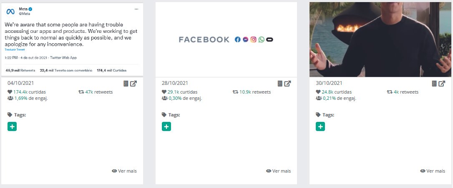Expand Ver mais on the 28/10/2021 card
Viewport: 453px width, 188px height.
278,171
